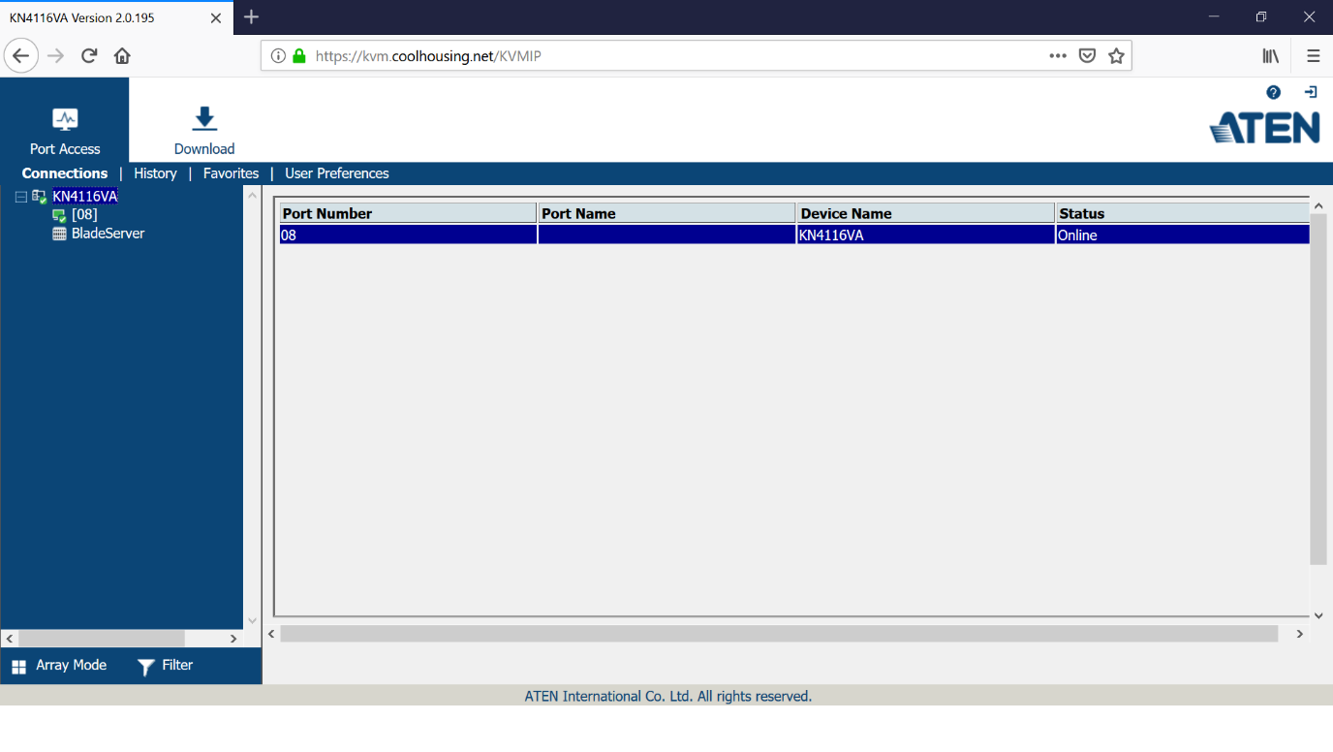The width and height of the screenshot is (1333, 752).
Task: Click ATEN International copyright footer text
Action: [668, 696]
